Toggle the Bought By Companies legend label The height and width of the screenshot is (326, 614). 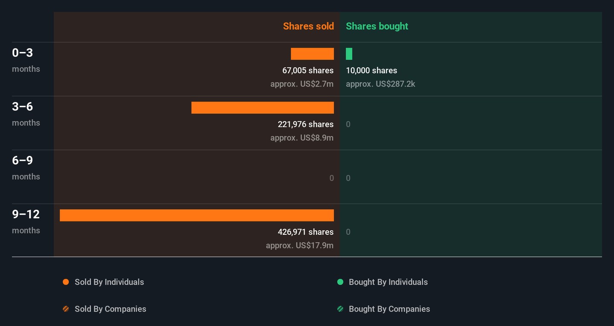[x=389, y=309]
